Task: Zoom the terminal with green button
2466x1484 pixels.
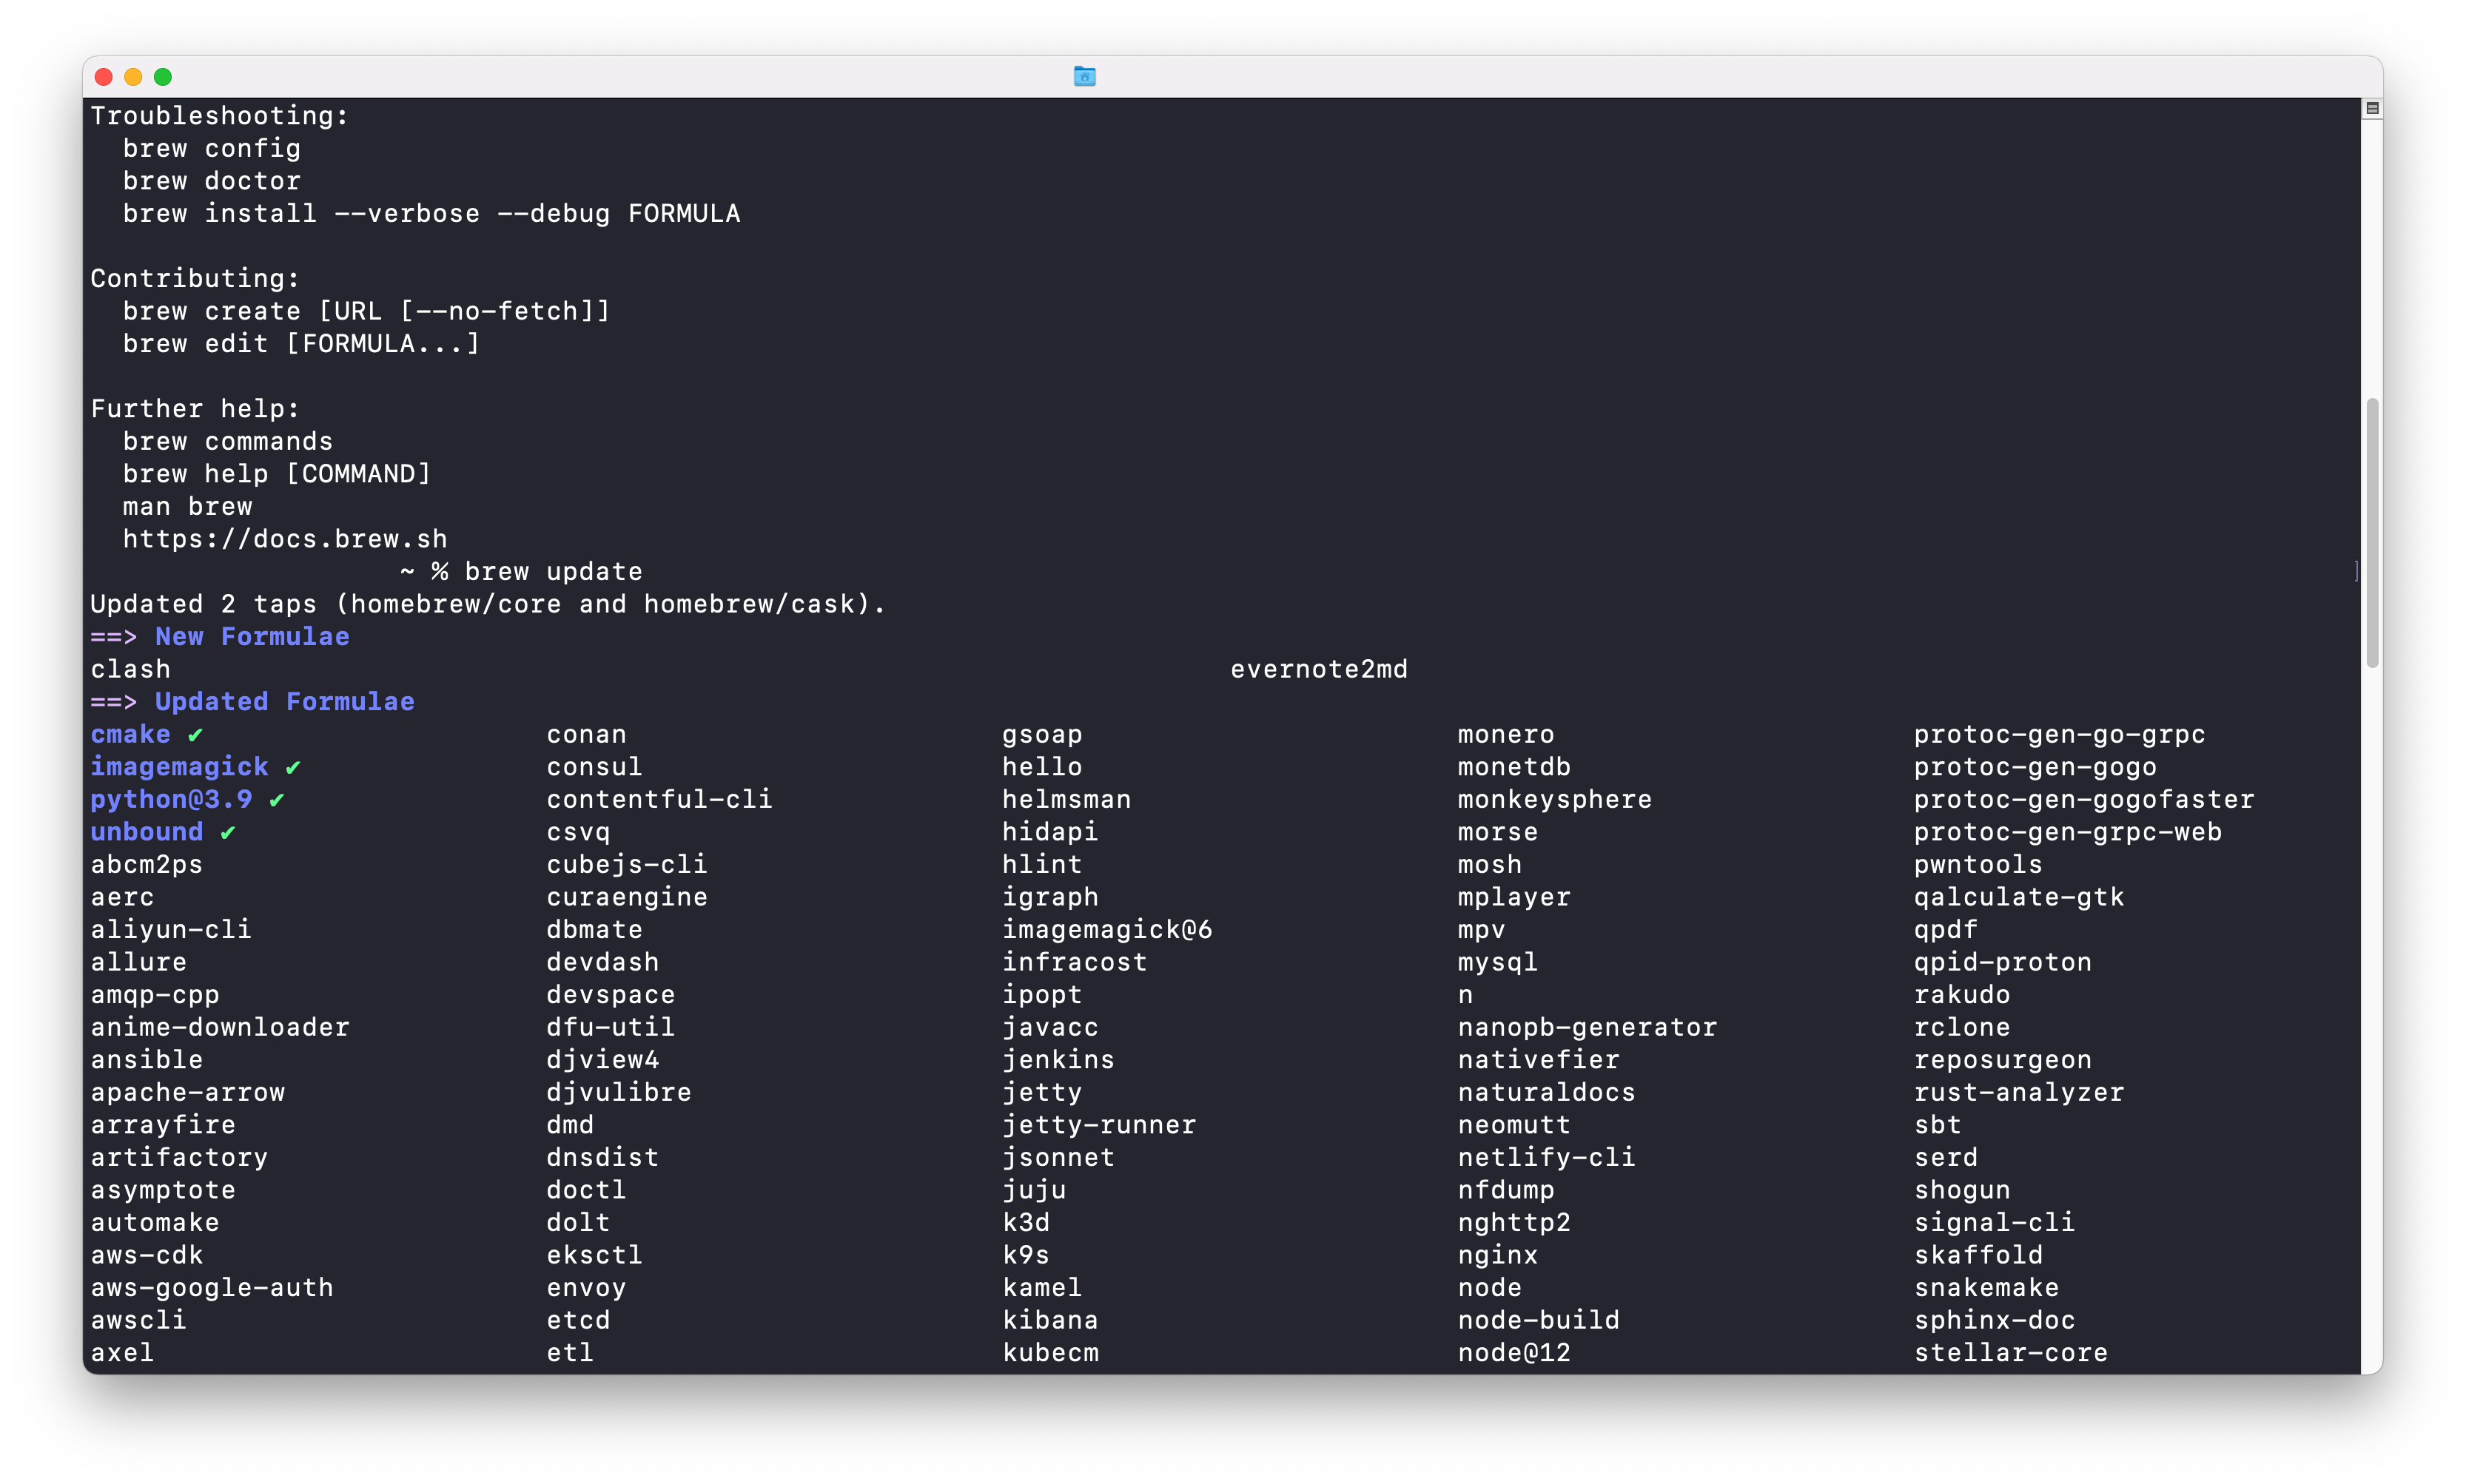Action: (163, 77)
